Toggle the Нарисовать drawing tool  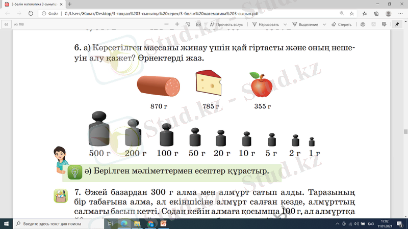(x=265, y=24)
